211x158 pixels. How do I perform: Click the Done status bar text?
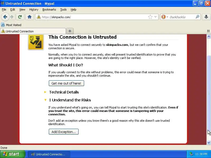(4, 148)
